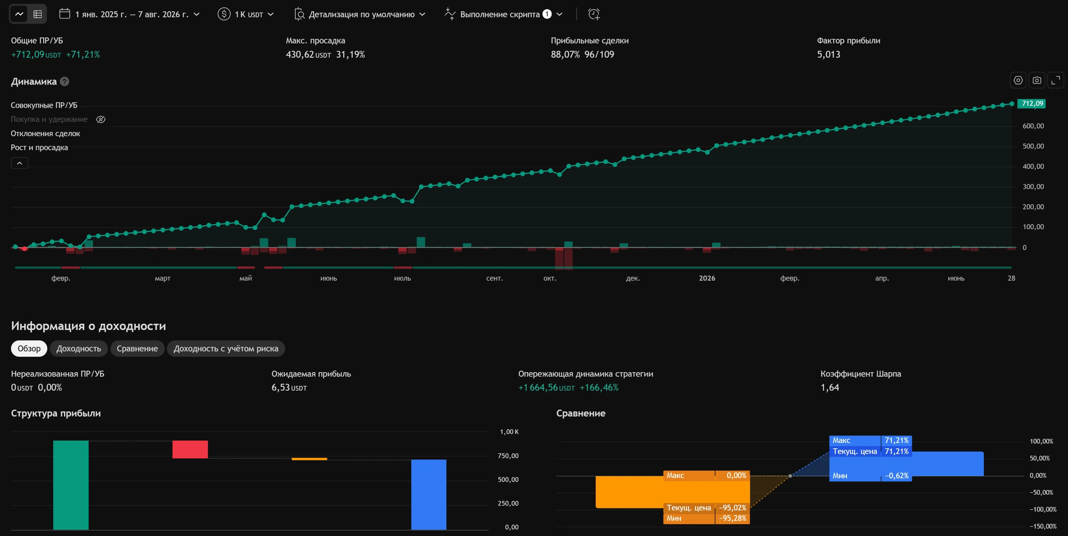Screen dimensions: 1068x536
Task: Click the 5,013 profit factor value
Action: [x=828, y=55]
